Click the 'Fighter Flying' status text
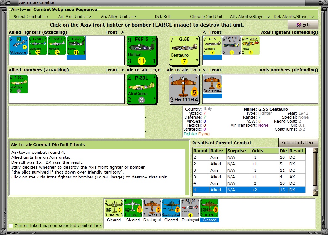Image resolution: width=328 pixels, height=235 pixels. click(x=197, y=134)
